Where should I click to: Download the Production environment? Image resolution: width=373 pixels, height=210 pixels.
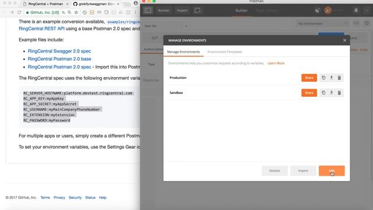[332, 78]
